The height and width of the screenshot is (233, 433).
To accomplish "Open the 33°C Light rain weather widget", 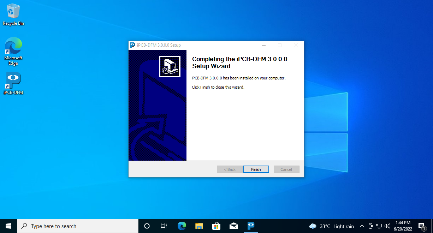I will pos(331,226).
